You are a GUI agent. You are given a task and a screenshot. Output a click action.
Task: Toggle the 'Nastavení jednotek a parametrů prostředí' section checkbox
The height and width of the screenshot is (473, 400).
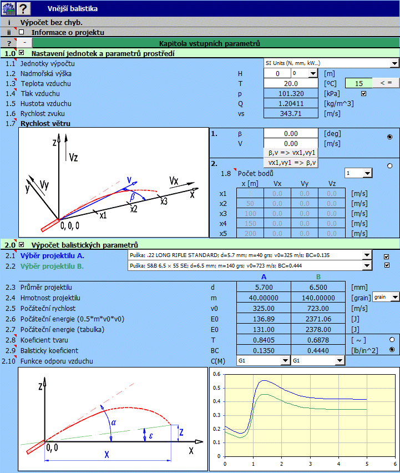tap(22, 53)
